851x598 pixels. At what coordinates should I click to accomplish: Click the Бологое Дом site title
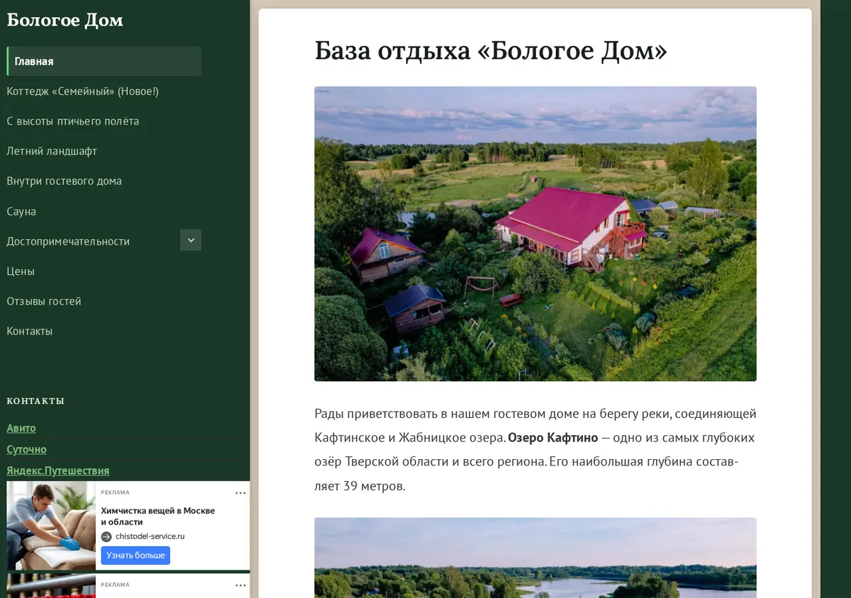tap(65, 20)
